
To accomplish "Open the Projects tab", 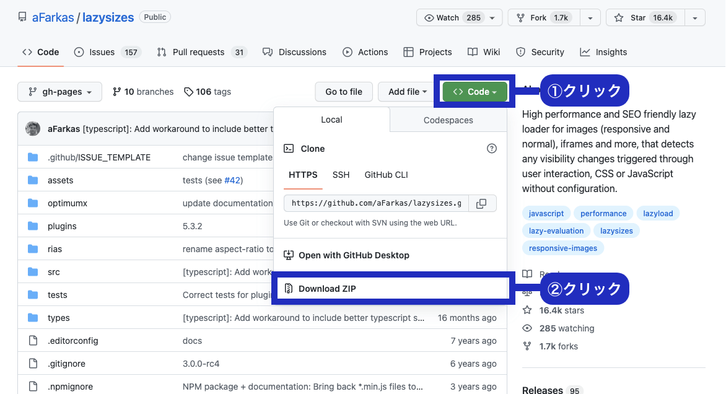I will [428, 52].
